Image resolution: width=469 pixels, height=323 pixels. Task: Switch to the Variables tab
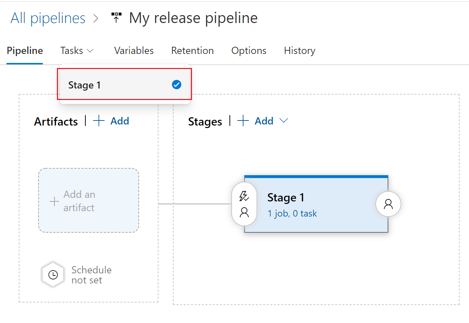134,51
